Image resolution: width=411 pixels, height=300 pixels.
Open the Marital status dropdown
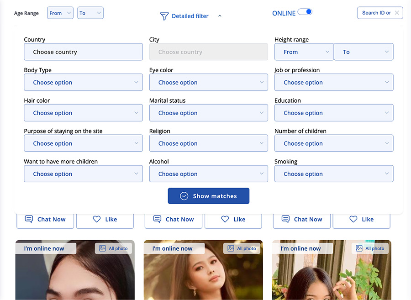[209, 113]
